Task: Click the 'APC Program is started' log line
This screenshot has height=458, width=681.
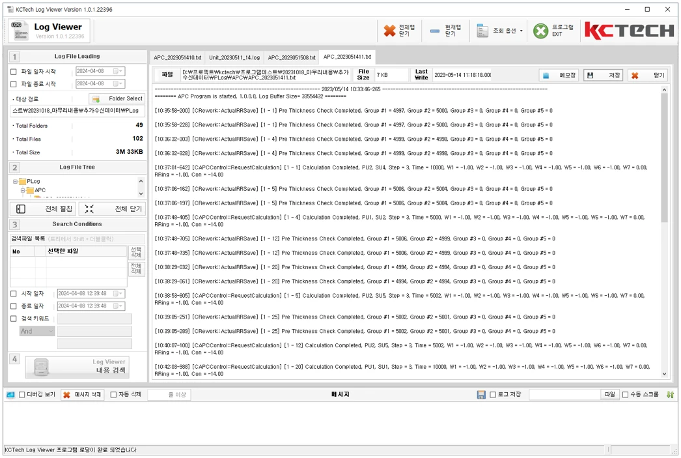Action: click(250, 96)
